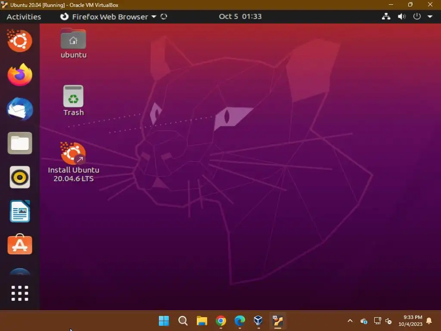441x331 pixels.
Task: Open the Windows Start menu
Action: point(164,320)
